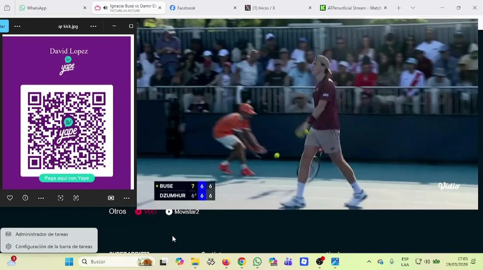The height and width of the screenshot is (270, 483).
Task: Open Configuración de la barra de tareas
Action: 49,246
